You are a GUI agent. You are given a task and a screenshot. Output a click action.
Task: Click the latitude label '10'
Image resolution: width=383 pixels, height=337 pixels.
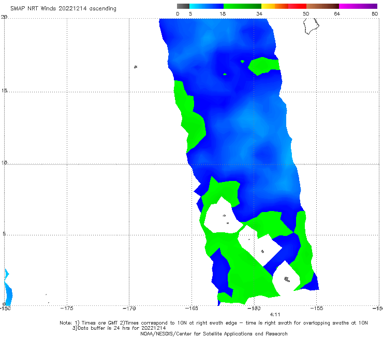(4, 163)
